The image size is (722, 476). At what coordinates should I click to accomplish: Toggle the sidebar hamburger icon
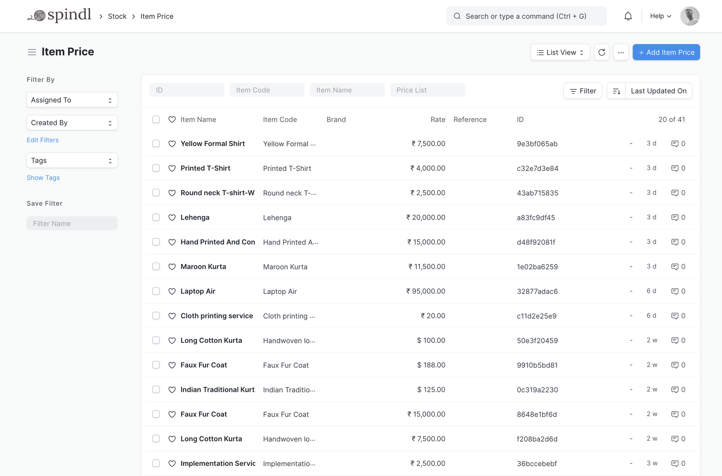[x=32, y=52]
